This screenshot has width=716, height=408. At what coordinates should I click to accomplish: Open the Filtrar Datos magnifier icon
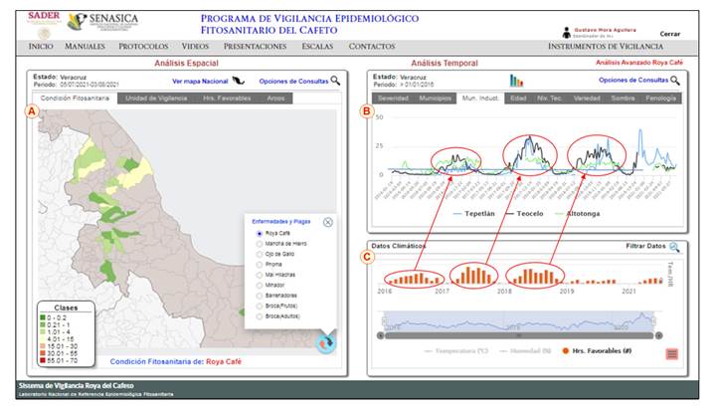point(674,246)
